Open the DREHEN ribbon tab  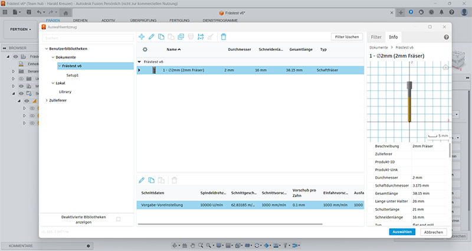(80, 21)
